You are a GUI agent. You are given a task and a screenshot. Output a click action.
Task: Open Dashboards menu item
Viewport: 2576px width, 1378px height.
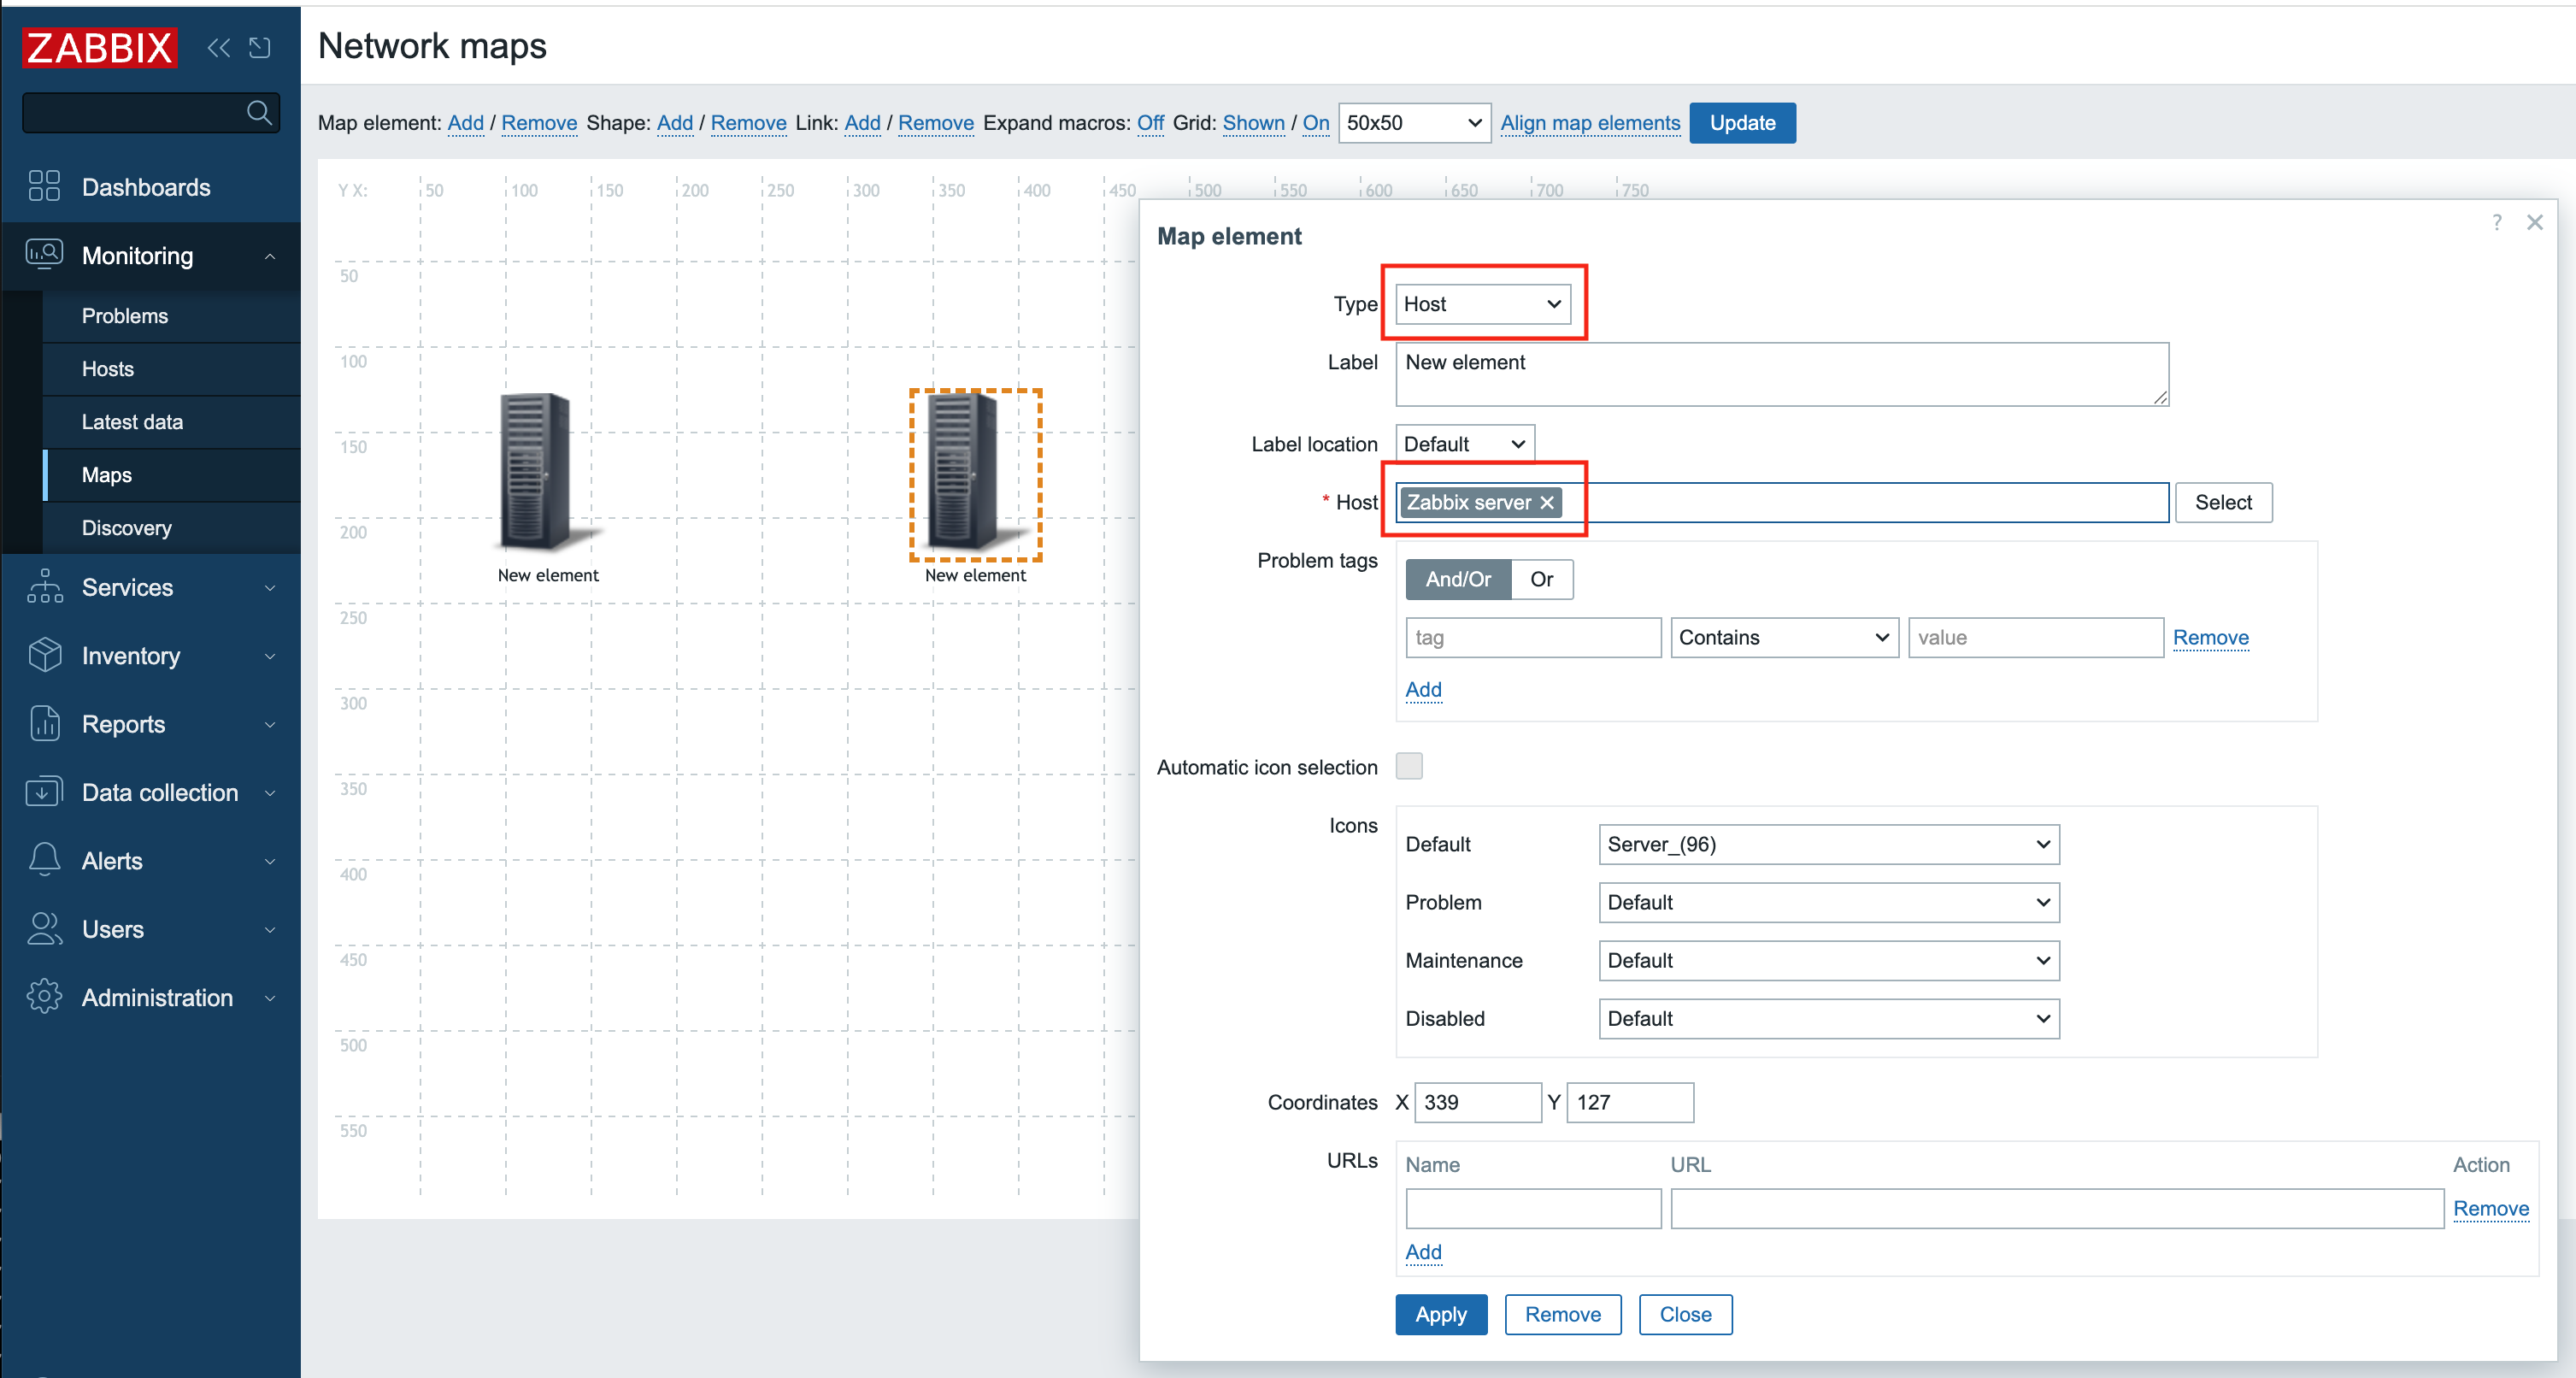pyautogui.click(x=146, y=187)
